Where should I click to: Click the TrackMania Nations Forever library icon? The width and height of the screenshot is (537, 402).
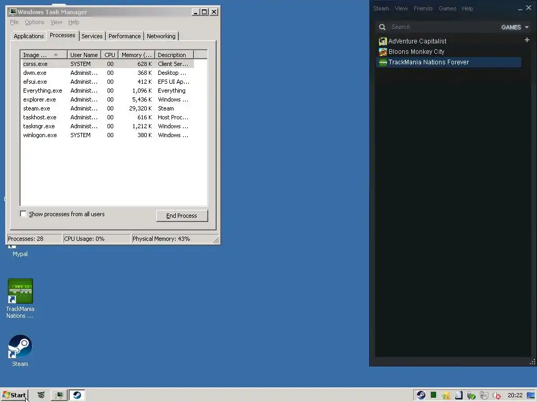point(382,62)
